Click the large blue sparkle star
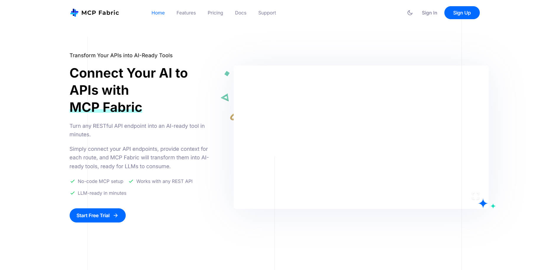The image size is (550, 270). tap(483, 203)
